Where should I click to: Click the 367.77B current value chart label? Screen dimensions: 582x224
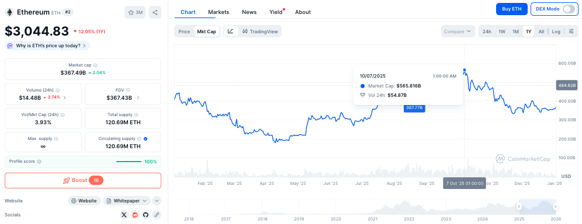pos(415,108)
